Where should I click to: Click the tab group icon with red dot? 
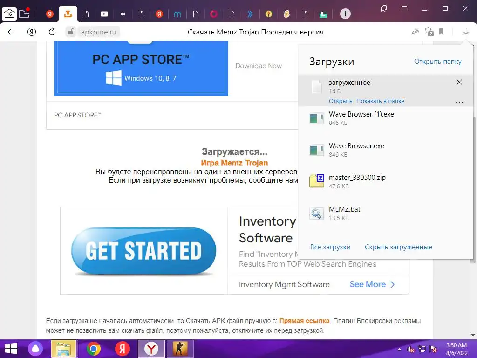[24, 14]
